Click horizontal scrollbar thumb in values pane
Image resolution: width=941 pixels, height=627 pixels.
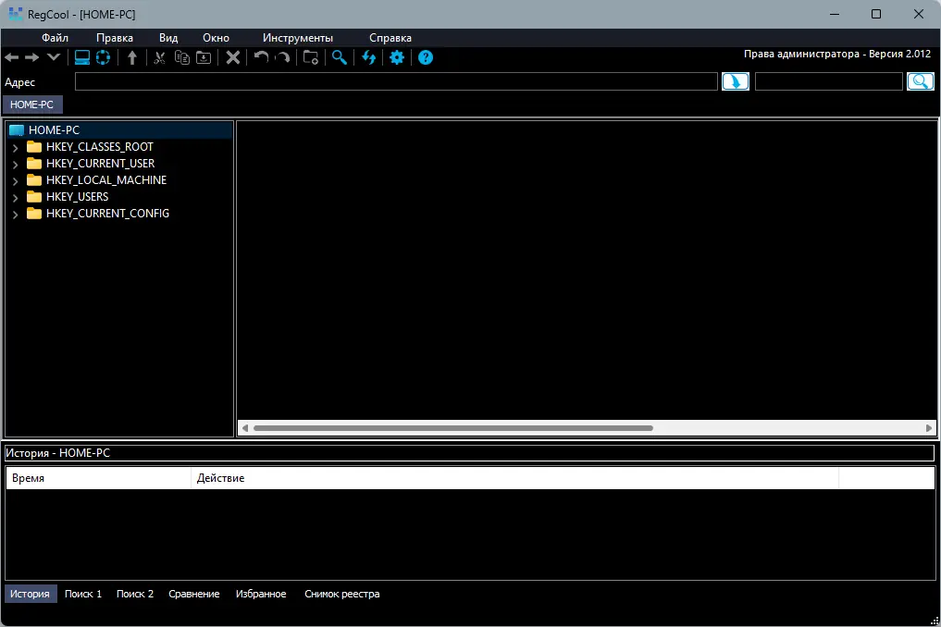[453, 428]
